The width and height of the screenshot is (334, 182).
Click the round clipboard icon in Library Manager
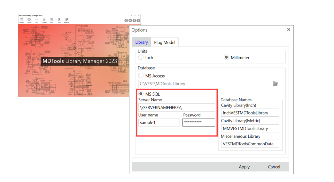126,21
